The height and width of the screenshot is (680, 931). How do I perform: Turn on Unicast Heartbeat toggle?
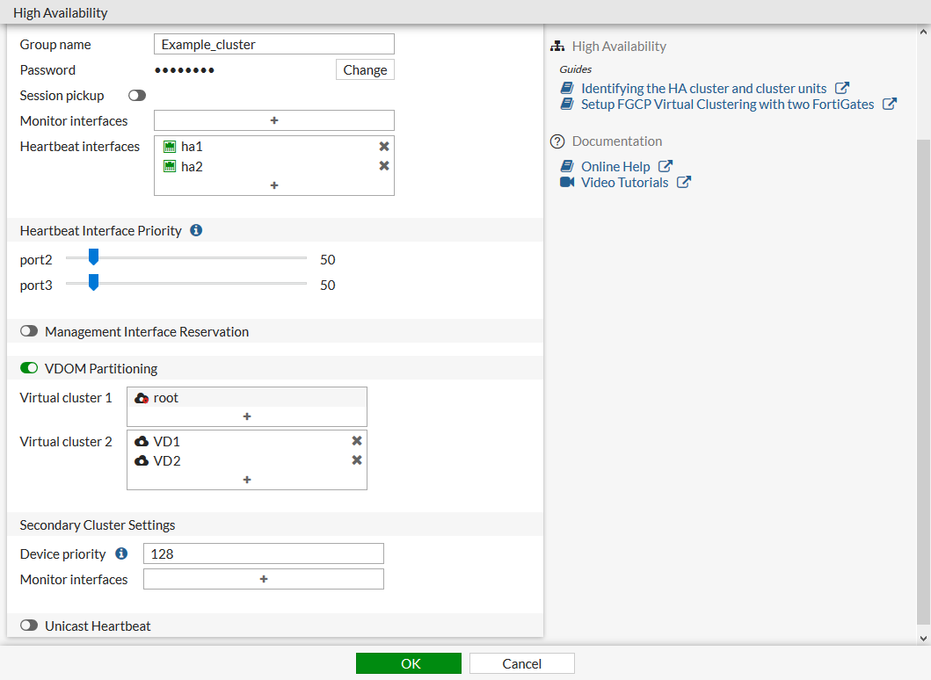click(29, 626)
